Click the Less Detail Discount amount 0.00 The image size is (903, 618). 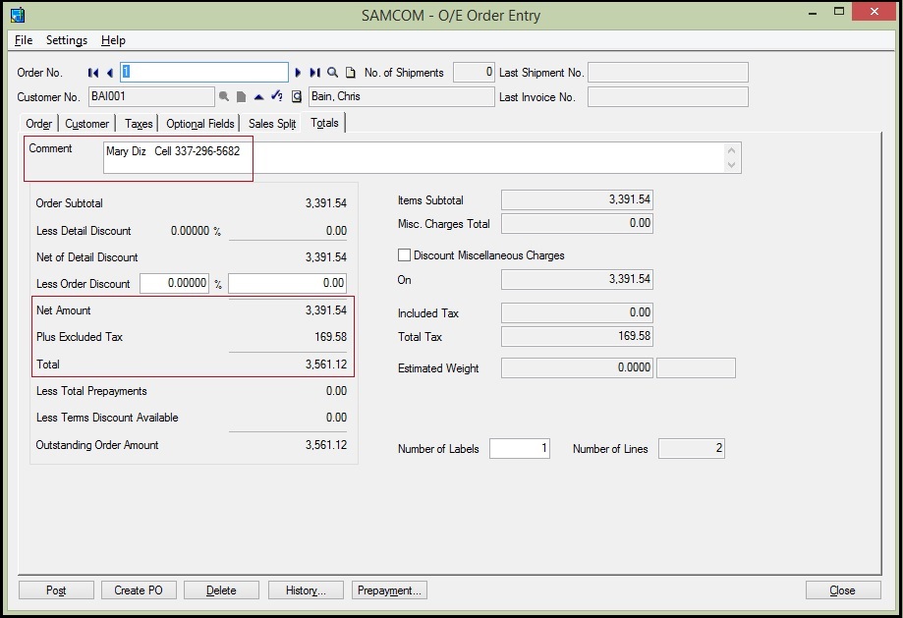pos(336,231)
